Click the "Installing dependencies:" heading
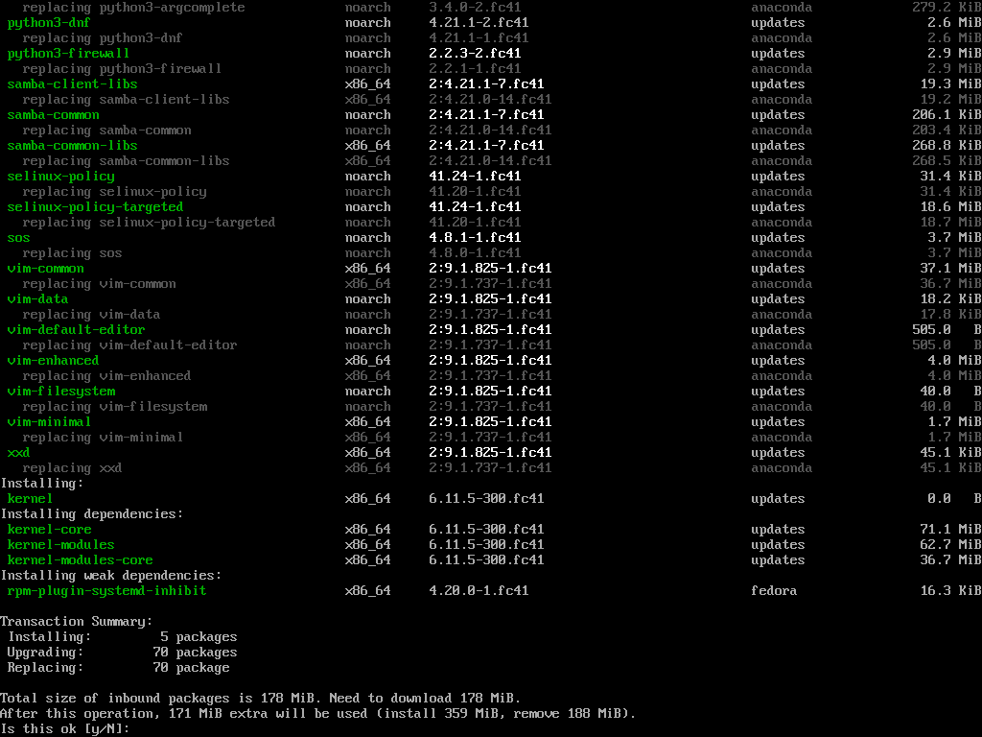 click(x=91, y=514)
